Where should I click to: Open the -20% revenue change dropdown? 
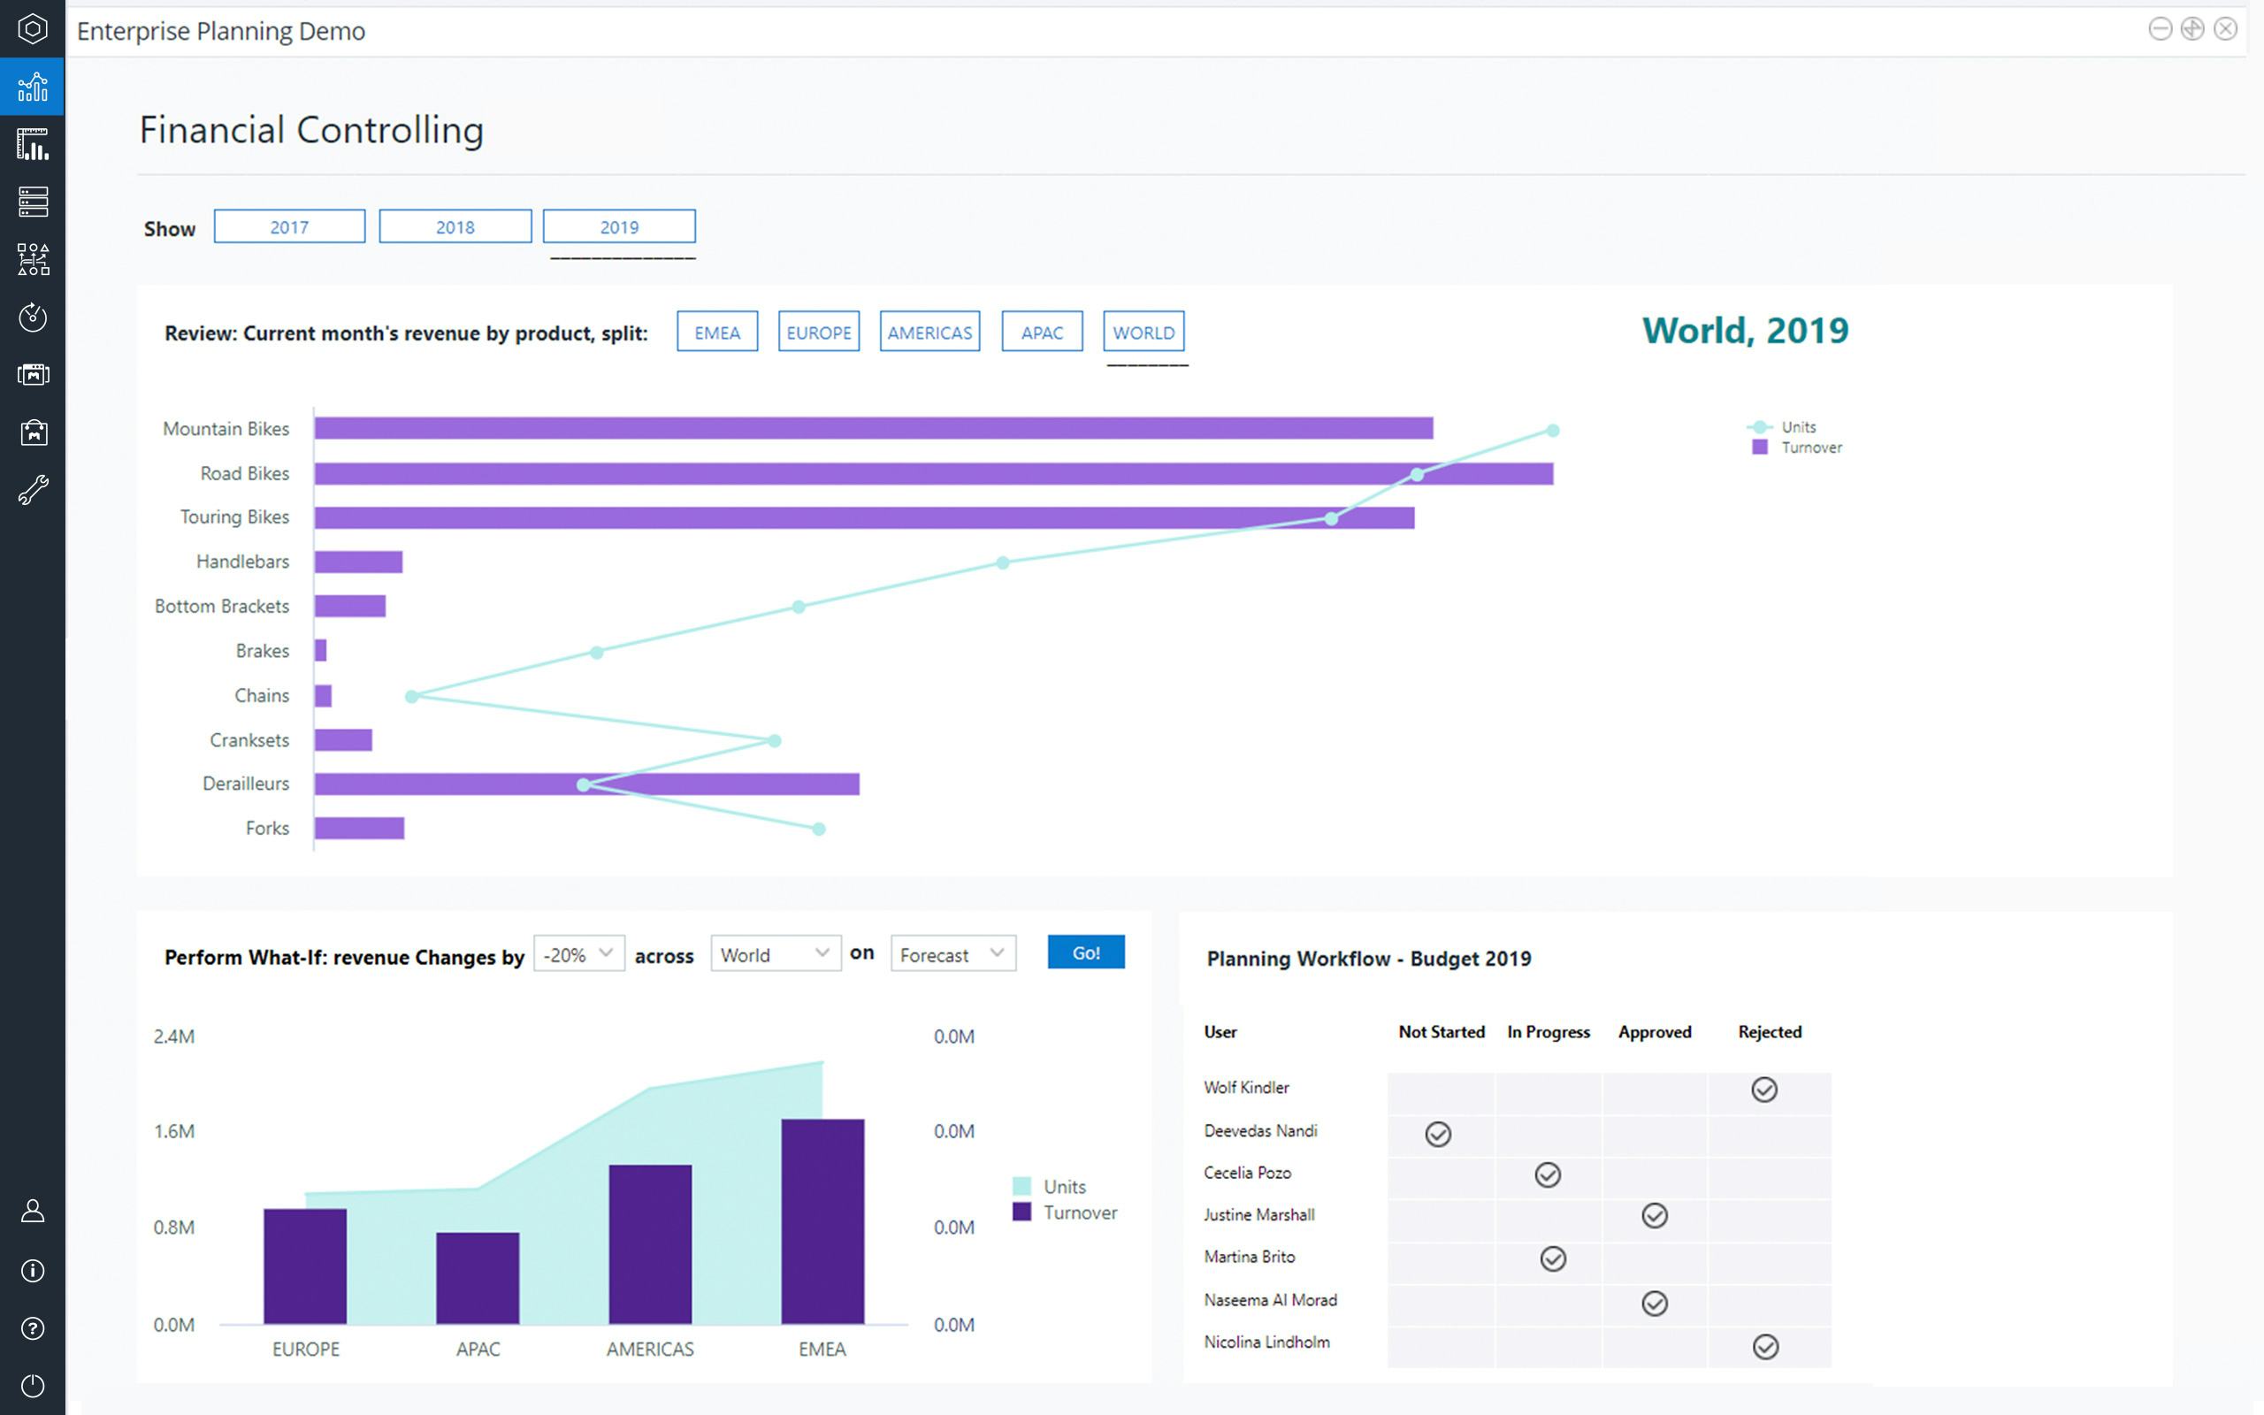tap(579, 953)
